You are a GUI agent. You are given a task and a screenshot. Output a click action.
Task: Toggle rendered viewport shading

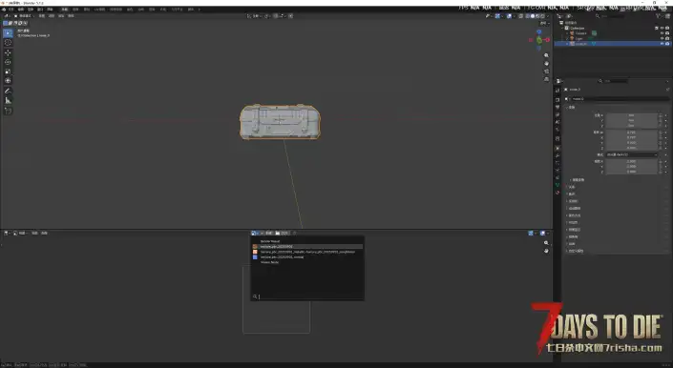click(542, 16)
